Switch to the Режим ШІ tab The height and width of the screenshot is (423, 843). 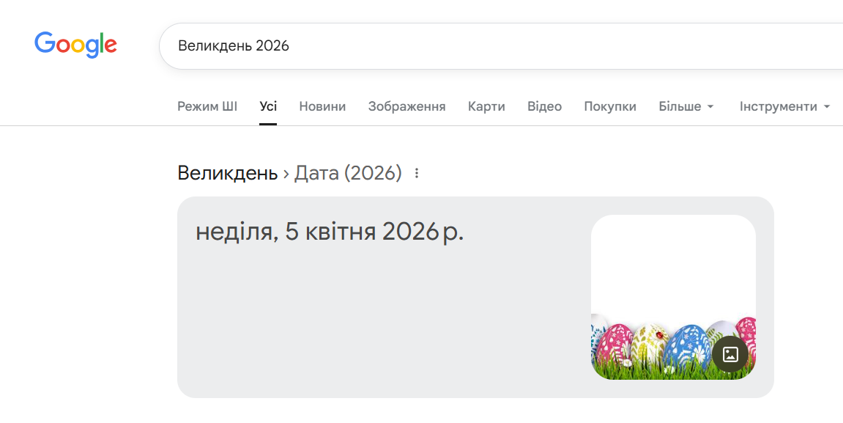click(207, 106)
